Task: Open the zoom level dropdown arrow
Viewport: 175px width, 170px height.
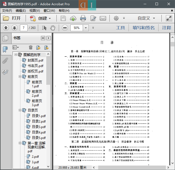Action: coord(86,28)
